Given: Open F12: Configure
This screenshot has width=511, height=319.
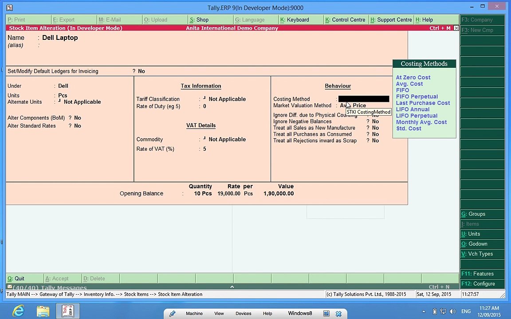Looking at the screenshot, I should pyautogui.click(x=482, y=284).
